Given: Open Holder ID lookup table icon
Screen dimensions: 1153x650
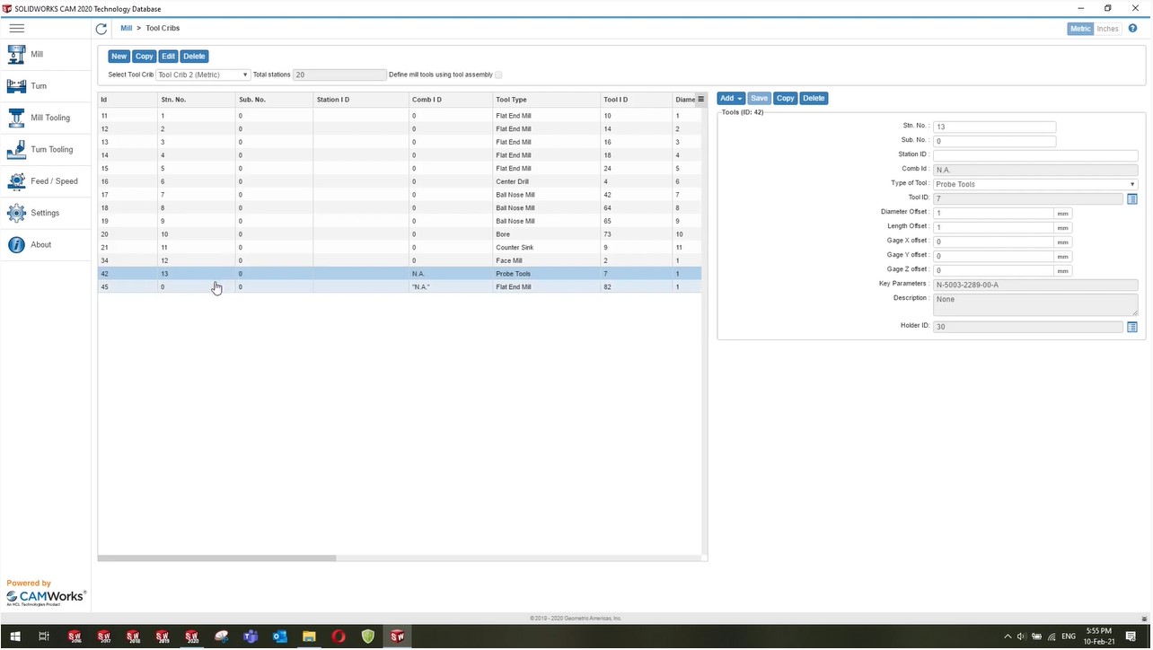Looking at the screenshot, I should [1131, 327].
